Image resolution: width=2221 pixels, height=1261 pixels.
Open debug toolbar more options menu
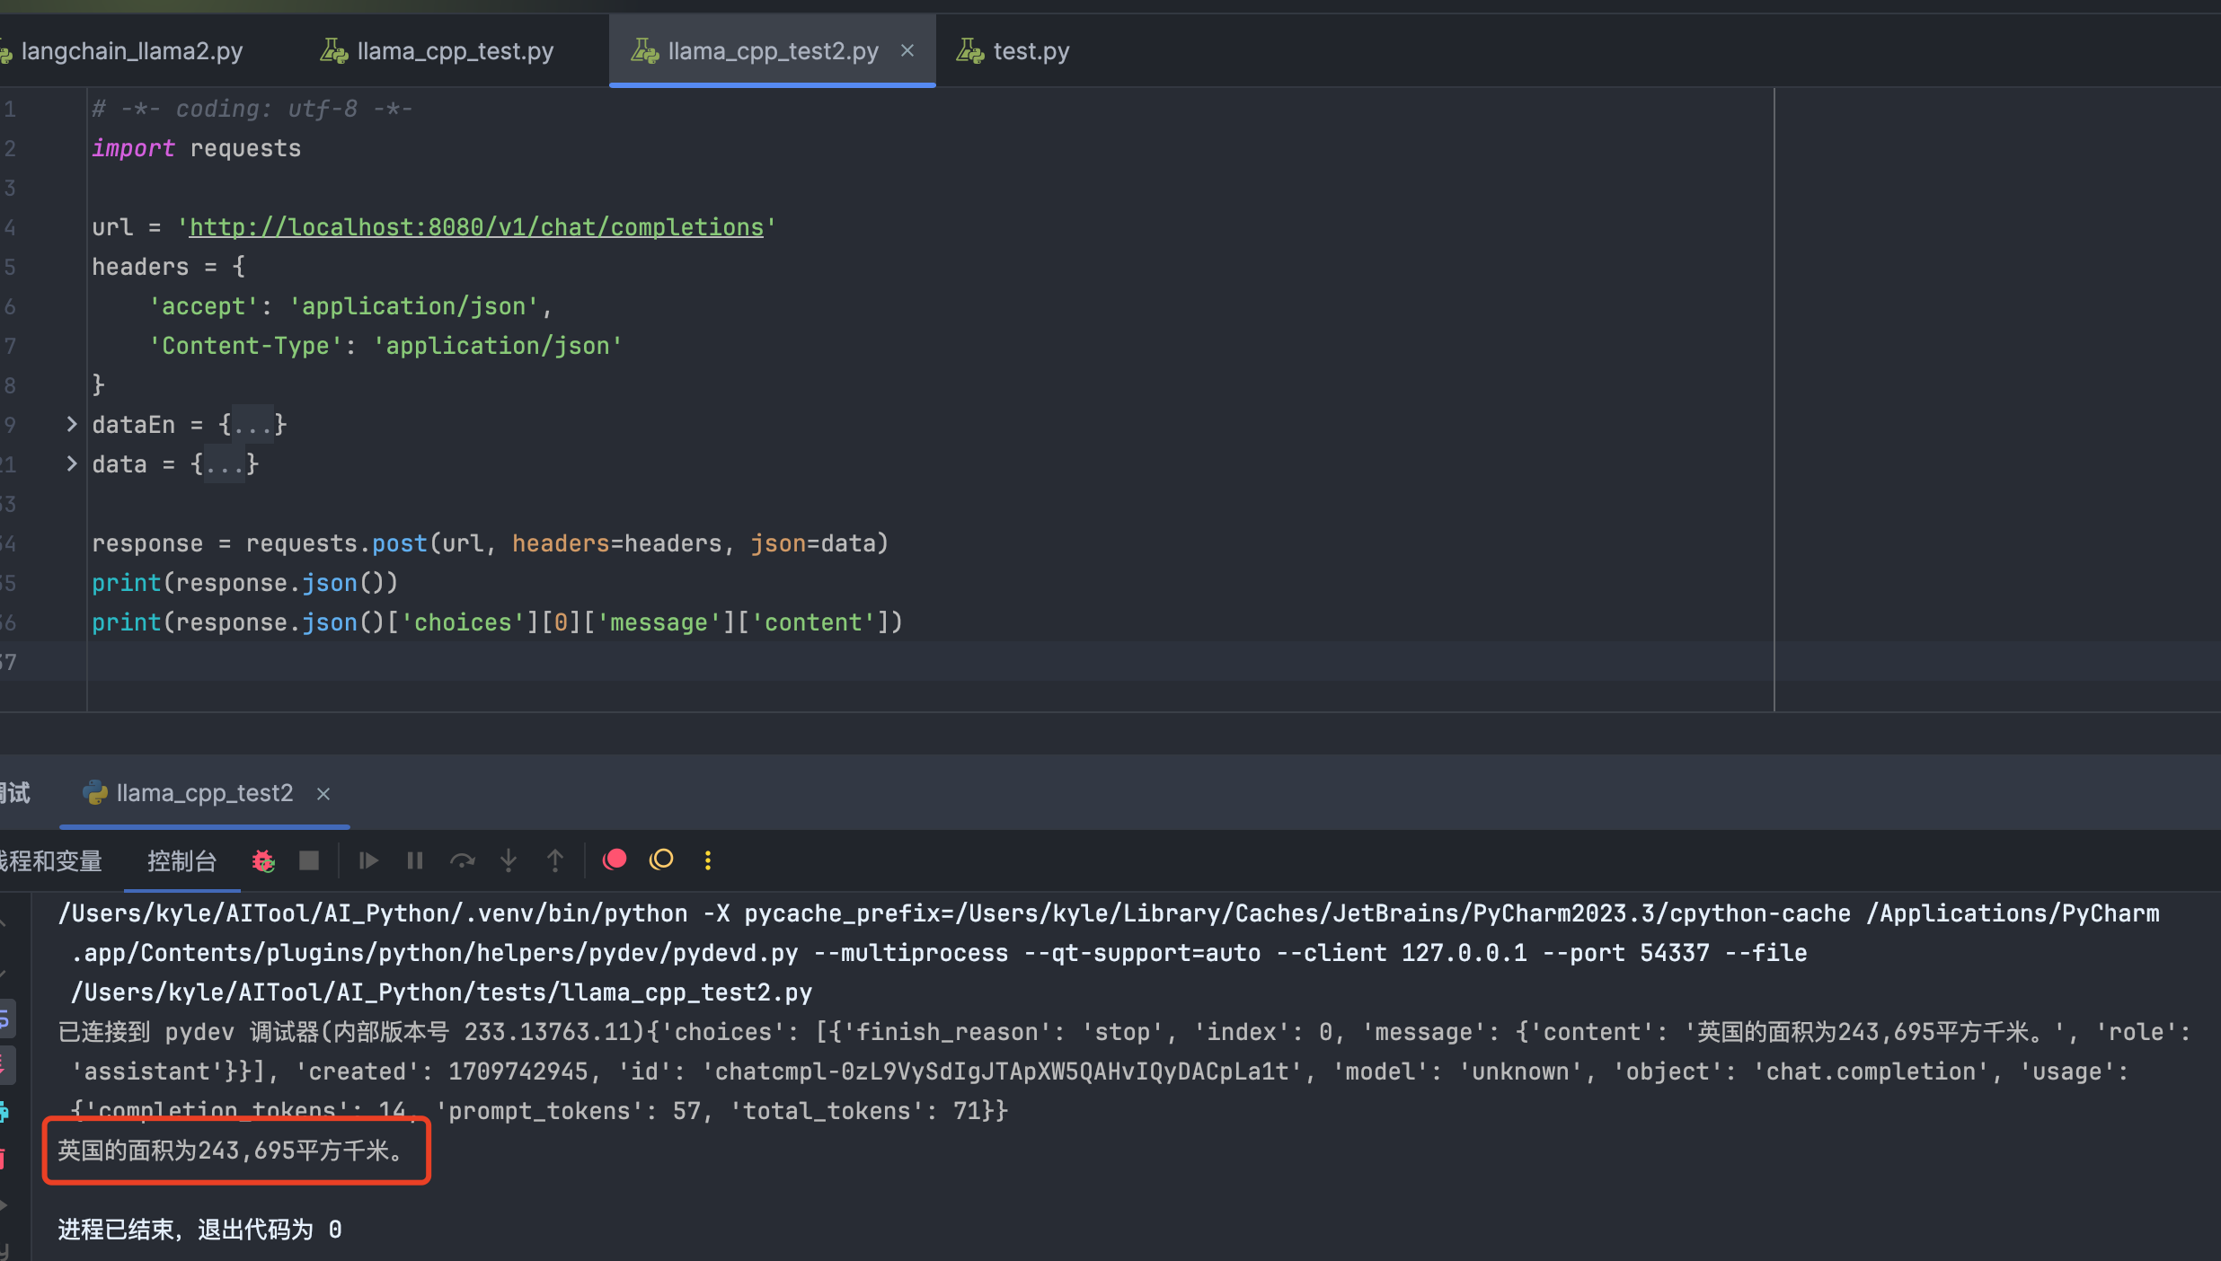point(708,860)
